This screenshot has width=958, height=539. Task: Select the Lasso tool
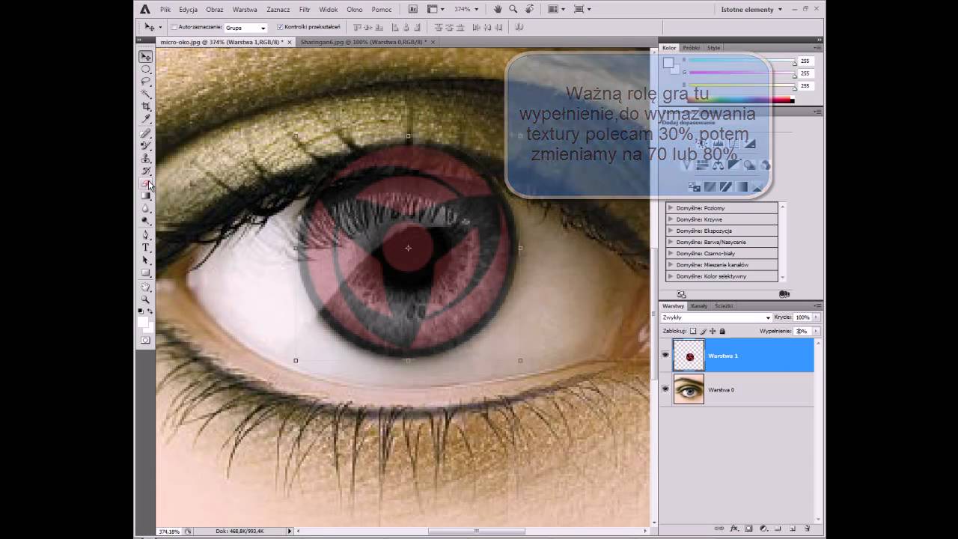pos(146,81)
